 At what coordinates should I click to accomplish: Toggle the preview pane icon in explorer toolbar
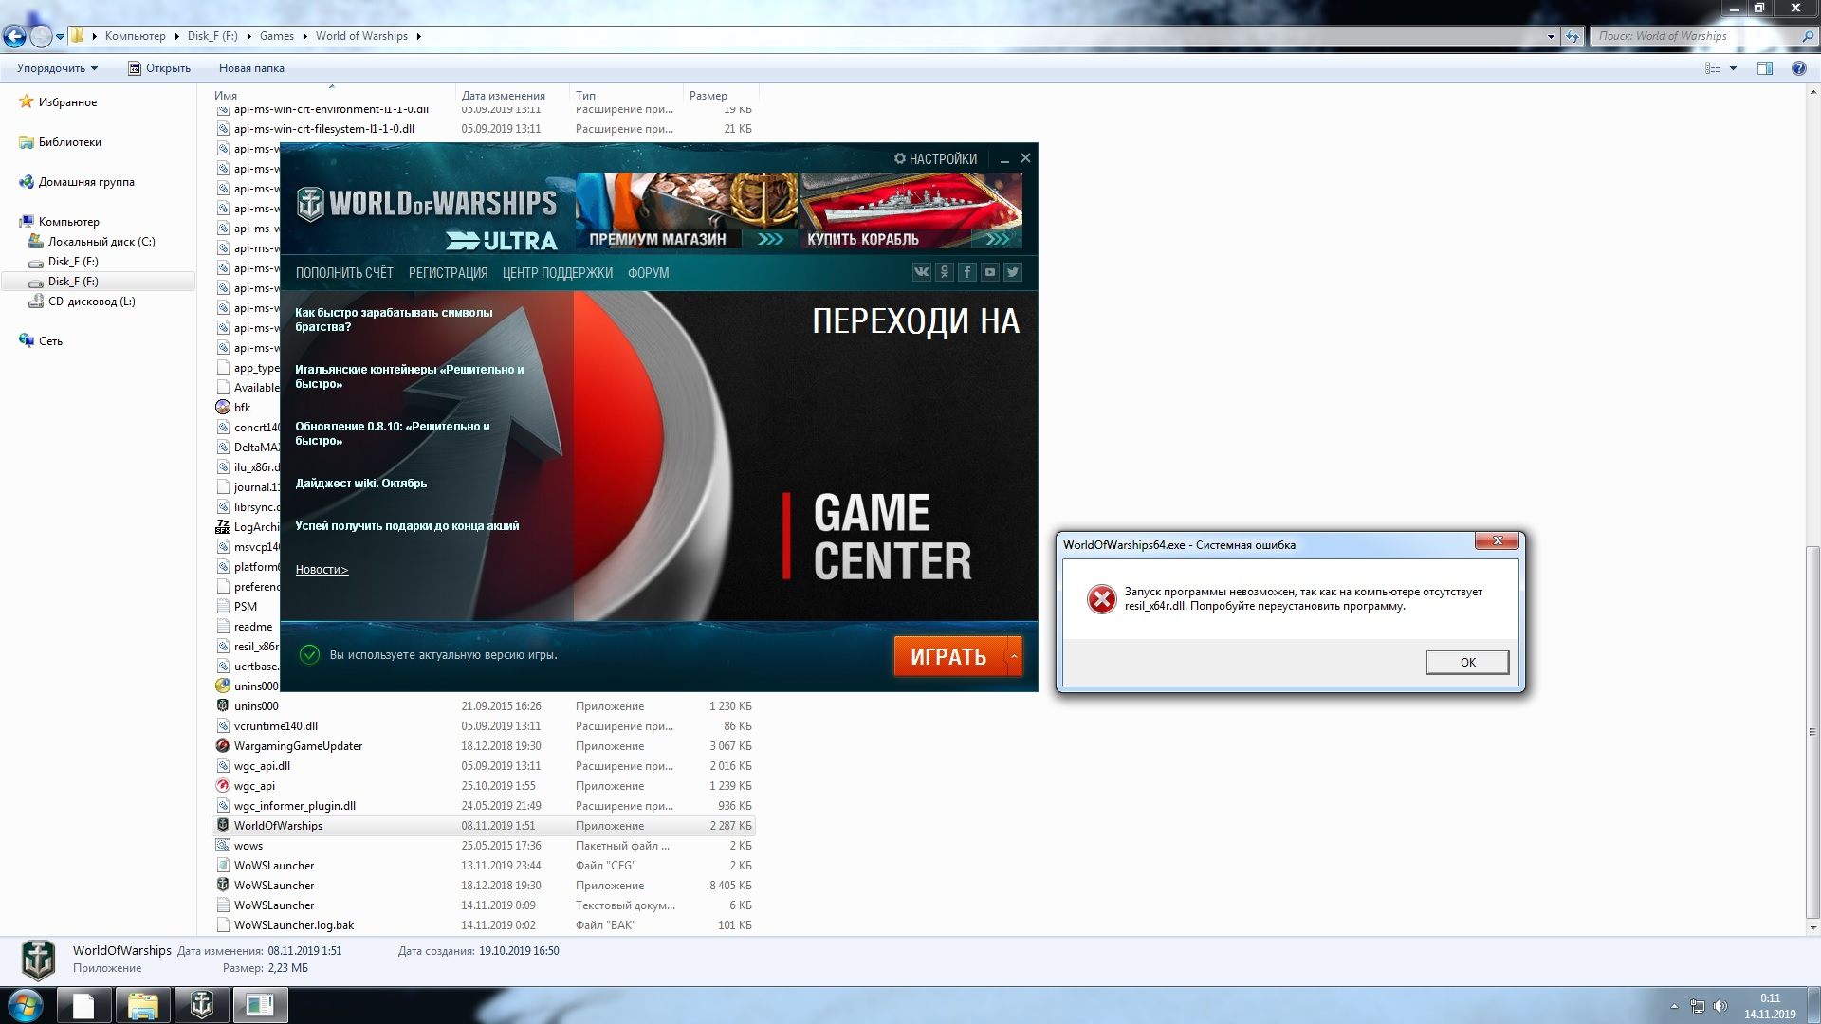[x=1764, y=68]
